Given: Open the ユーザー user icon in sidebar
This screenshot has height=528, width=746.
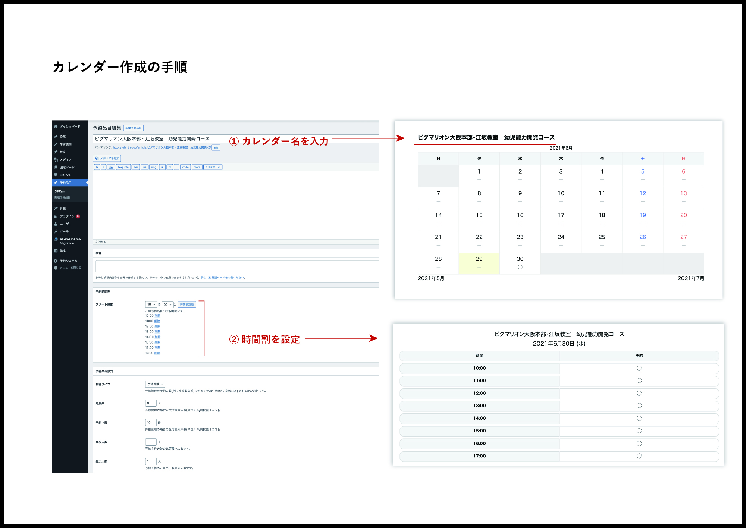Looking at the screenshot, I should 56,224.
